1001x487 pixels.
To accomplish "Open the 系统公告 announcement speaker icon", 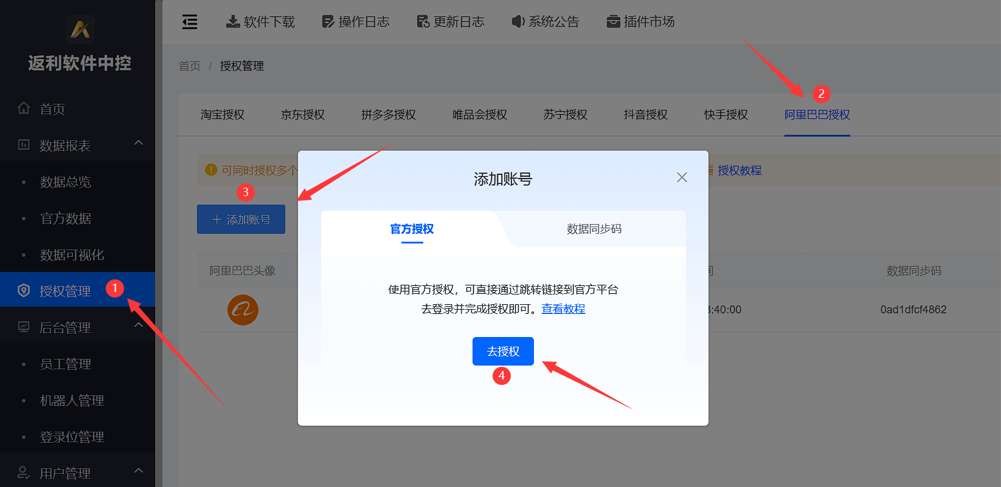I will [x=518, y=22].
